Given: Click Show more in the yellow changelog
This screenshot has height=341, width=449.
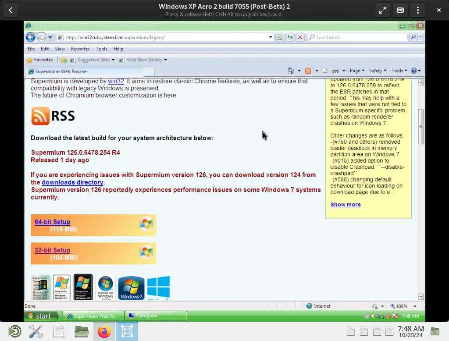Looking at the screenshot, I should (x=346, y=205).
